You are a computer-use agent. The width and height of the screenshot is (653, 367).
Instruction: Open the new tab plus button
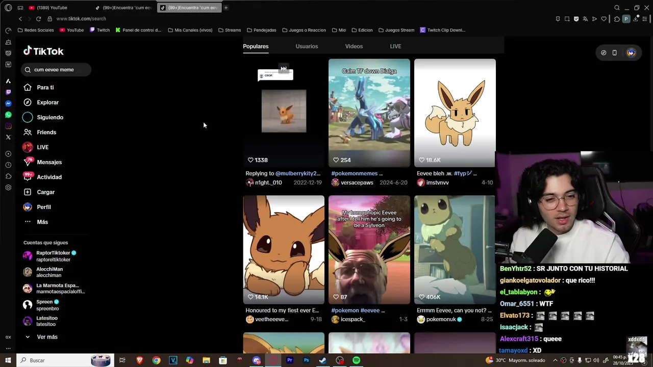(x=225, y=8)
